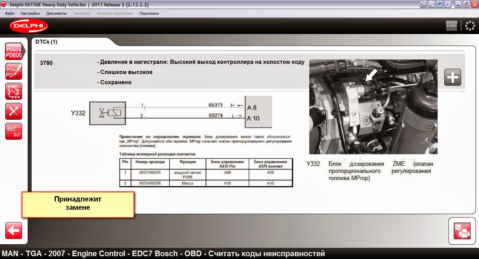
Task: Click the 'Слишком высокое' fault line
Action: pyautogui.click(x=124, y=72)
